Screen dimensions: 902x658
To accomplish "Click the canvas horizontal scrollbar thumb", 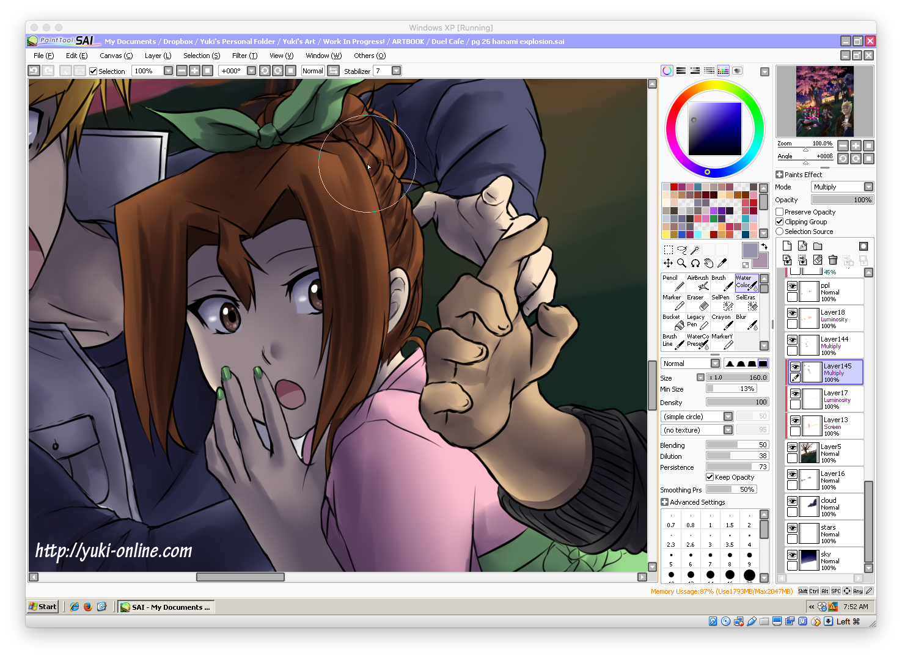I will tap(240, 577).
